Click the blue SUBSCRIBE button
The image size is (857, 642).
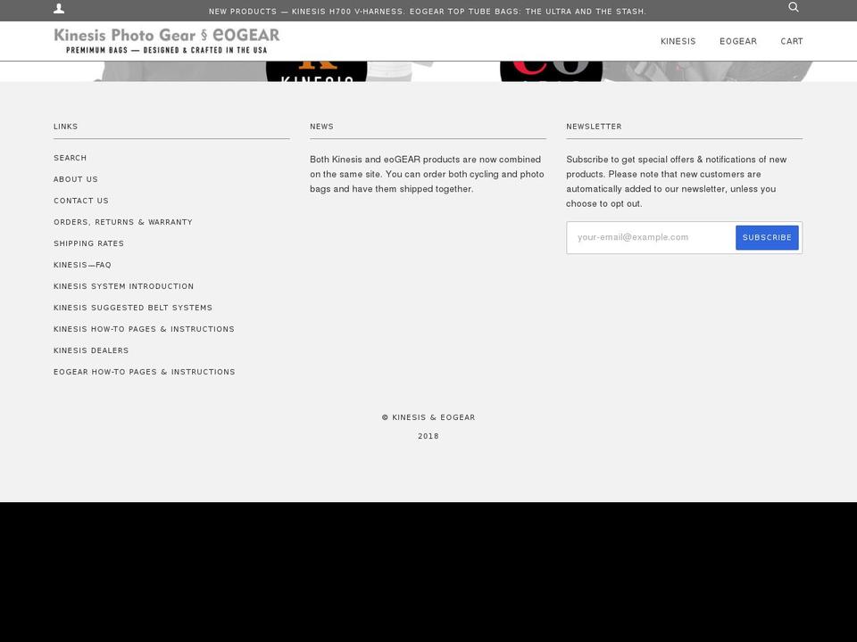point(767,237)
